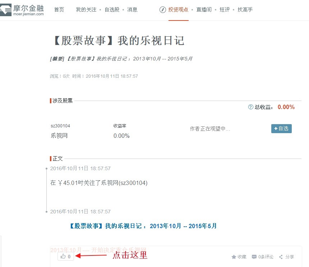Click the line 在￥45.01时关注了乐视网(sz300104)
This screenshot has width=309, height=267.
[x=99, y=183]
